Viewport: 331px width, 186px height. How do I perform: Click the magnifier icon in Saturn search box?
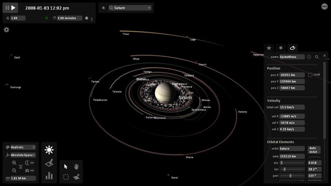[111, 8]
